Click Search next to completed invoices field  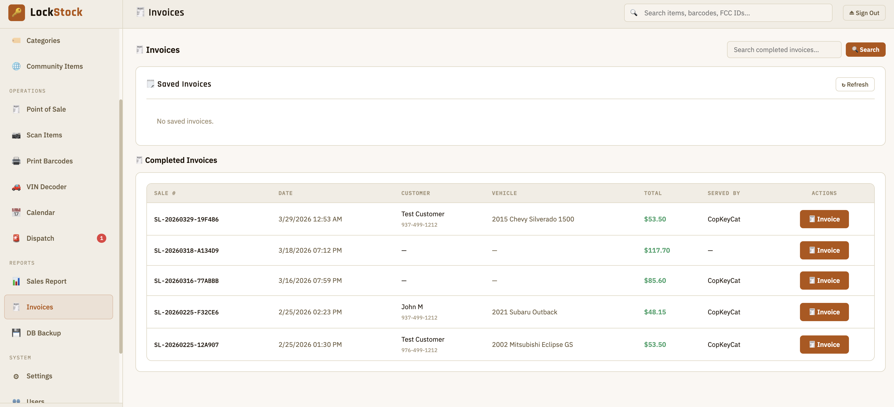[866, 49]
